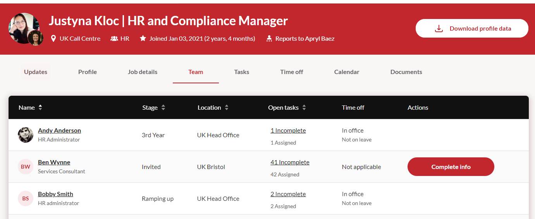Go to the Documents tab

click(x=406, y=72)
